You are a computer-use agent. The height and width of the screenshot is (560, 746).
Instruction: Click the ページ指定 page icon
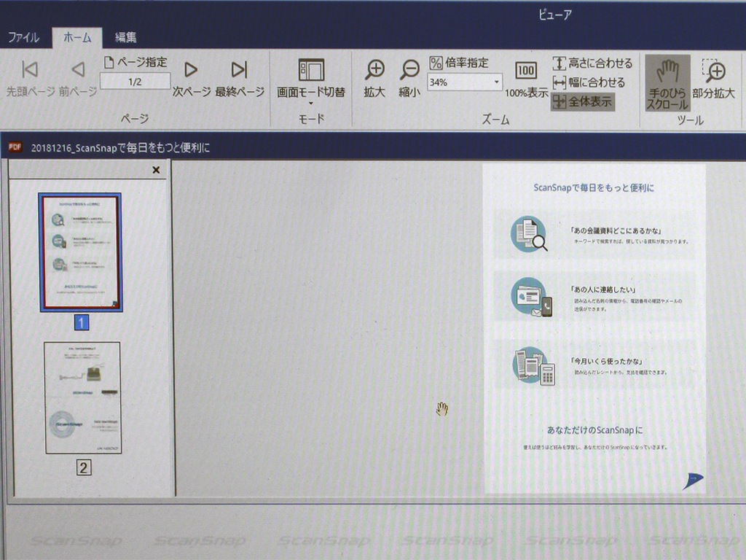point(109,62)
